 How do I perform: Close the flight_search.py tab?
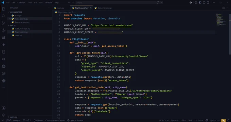[x=91, y=8]
